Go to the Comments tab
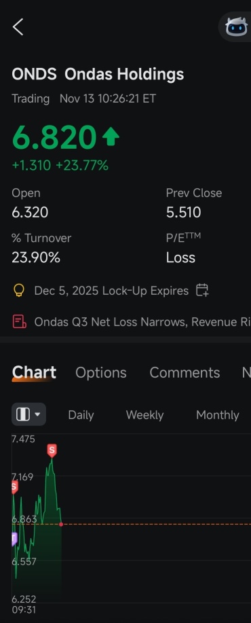This screenshot has width=251, height=623. click(x=185, y=373)
